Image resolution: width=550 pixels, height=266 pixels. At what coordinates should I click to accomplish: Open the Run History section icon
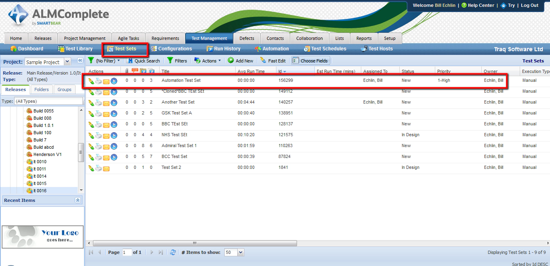pyautogui.click(x=210, y=48)
